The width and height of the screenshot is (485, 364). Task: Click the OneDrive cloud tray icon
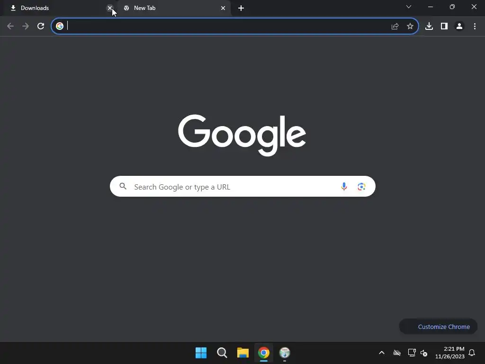397,353
